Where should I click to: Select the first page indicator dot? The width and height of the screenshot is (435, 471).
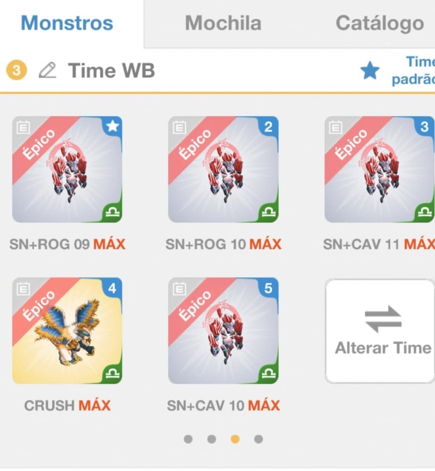tap(188, 439)
